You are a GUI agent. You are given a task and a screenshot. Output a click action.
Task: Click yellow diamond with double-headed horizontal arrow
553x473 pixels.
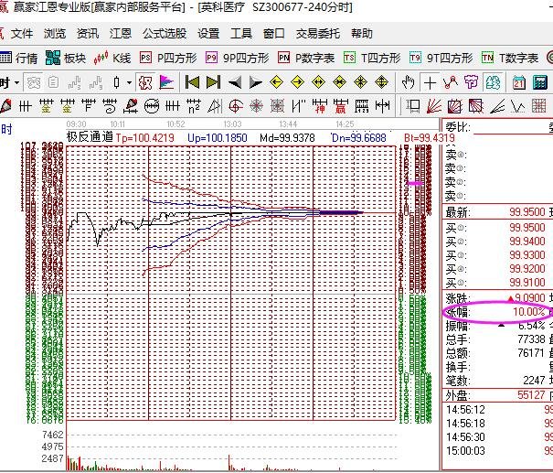click(x=318, y=82)
